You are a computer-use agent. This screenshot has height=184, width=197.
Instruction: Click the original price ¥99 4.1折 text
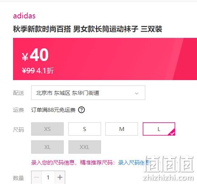tap(38, 70)
